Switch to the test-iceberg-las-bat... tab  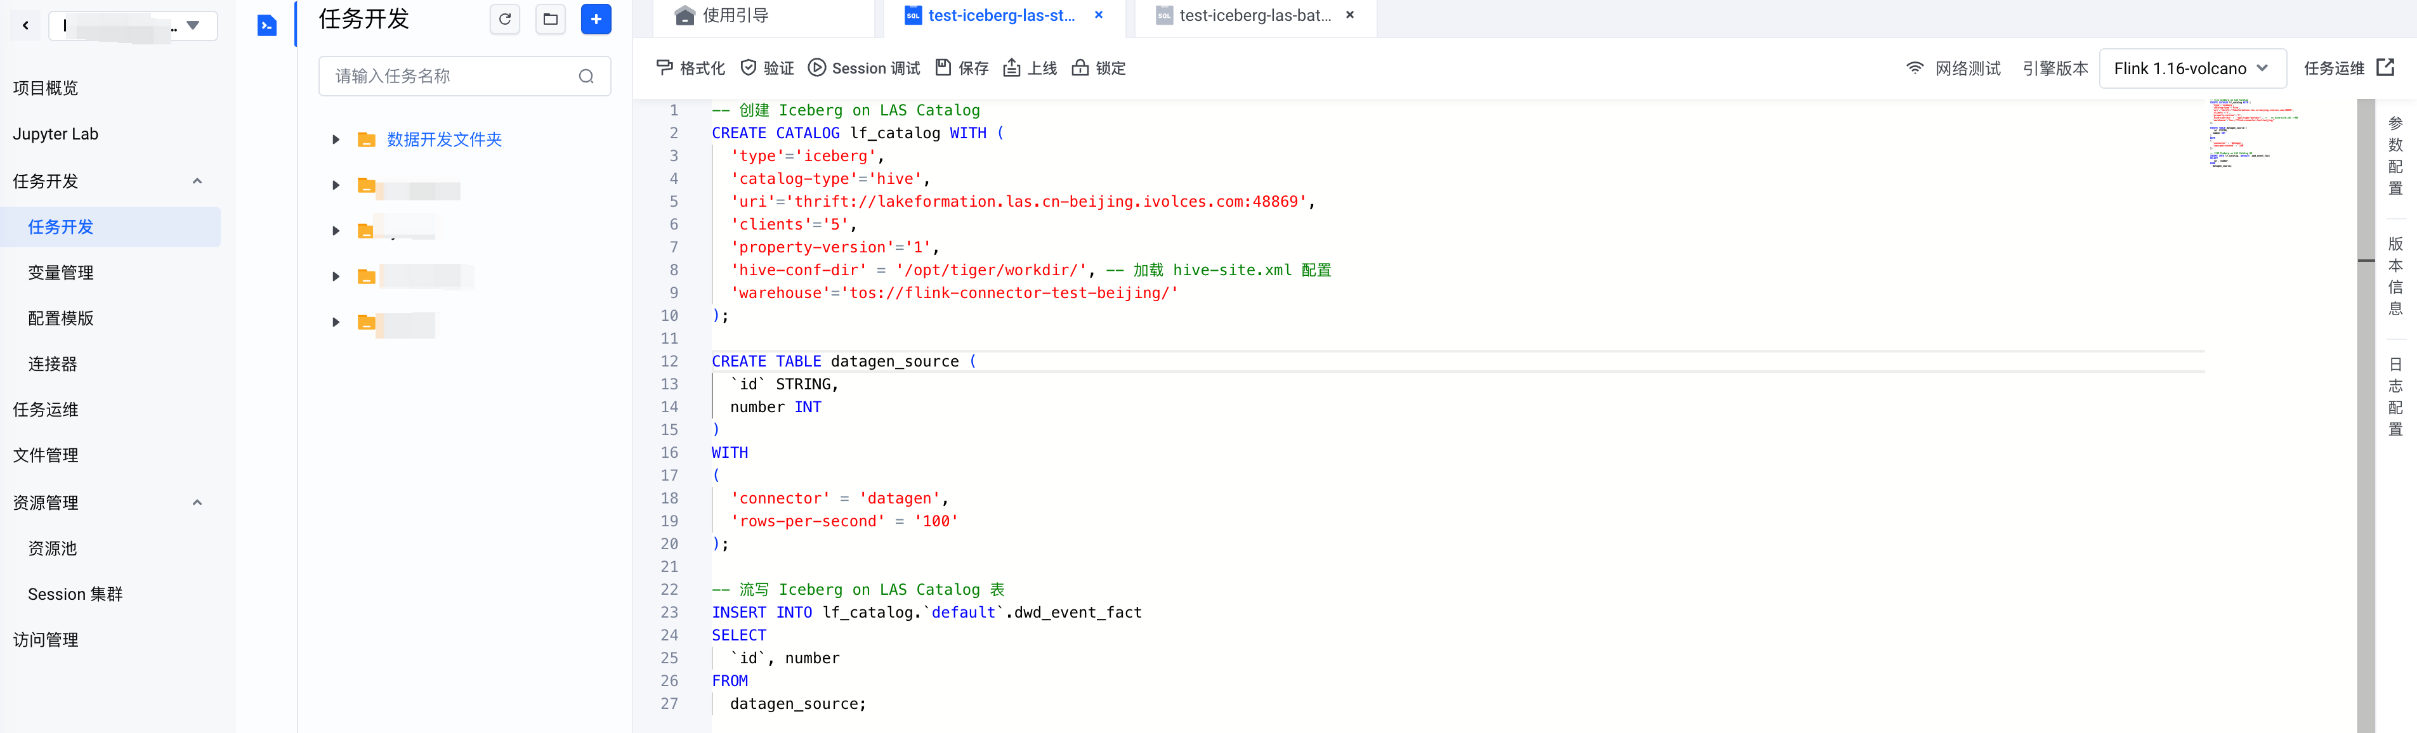[x=1254, y=15]
